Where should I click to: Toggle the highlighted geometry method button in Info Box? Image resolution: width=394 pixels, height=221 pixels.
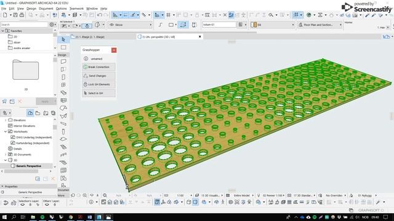183,25
